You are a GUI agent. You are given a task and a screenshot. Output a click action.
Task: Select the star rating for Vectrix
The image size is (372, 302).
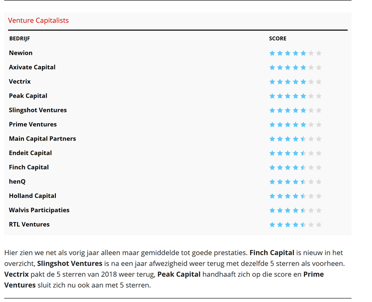[x=295, y=82]
